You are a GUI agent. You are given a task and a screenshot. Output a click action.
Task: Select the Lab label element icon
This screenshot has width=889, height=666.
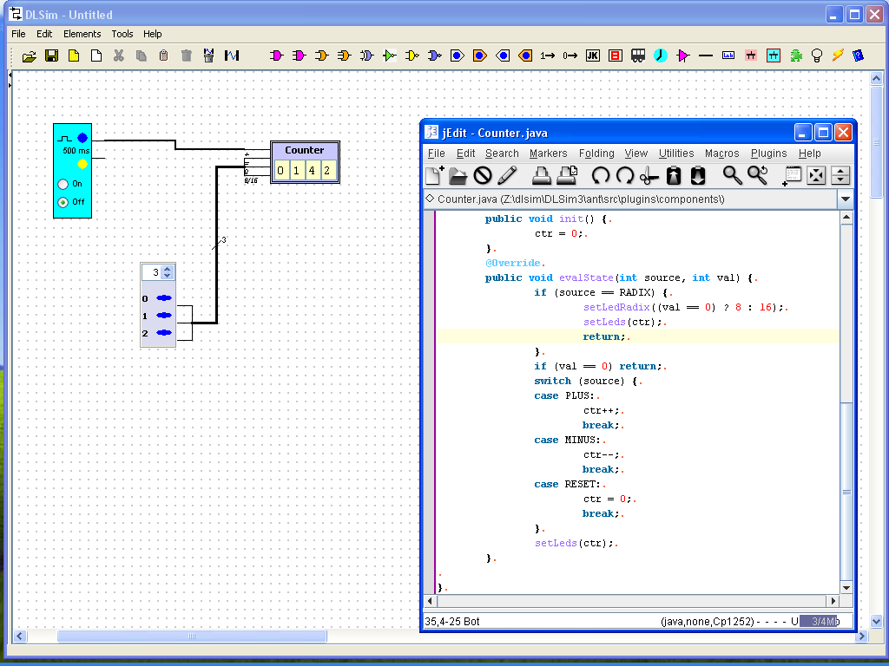728,55
